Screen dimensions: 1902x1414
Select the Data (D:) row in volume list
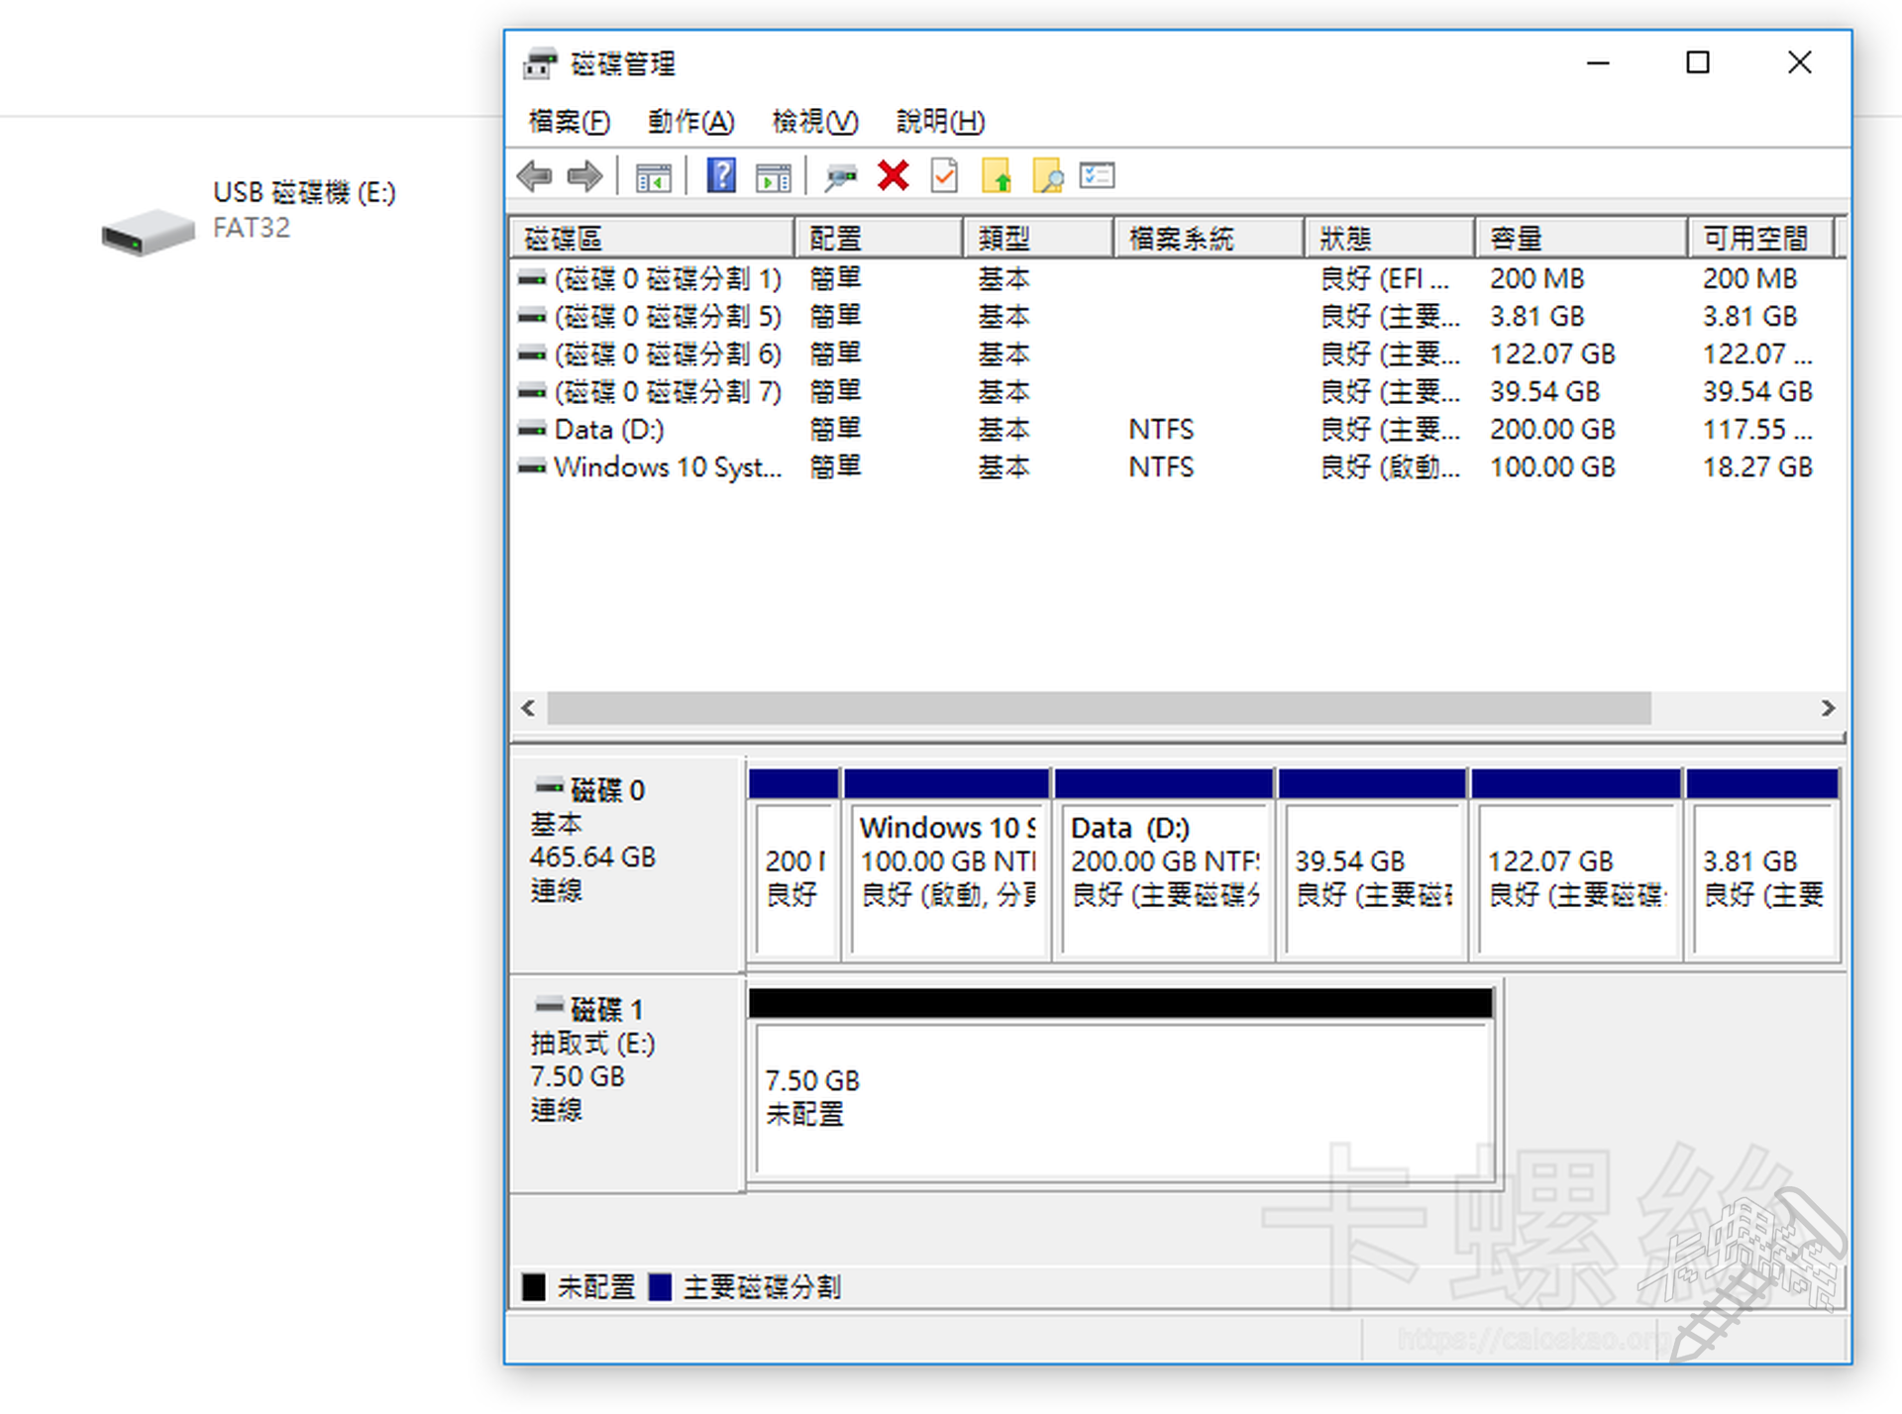pyautogui.click(x=609, y=430)
